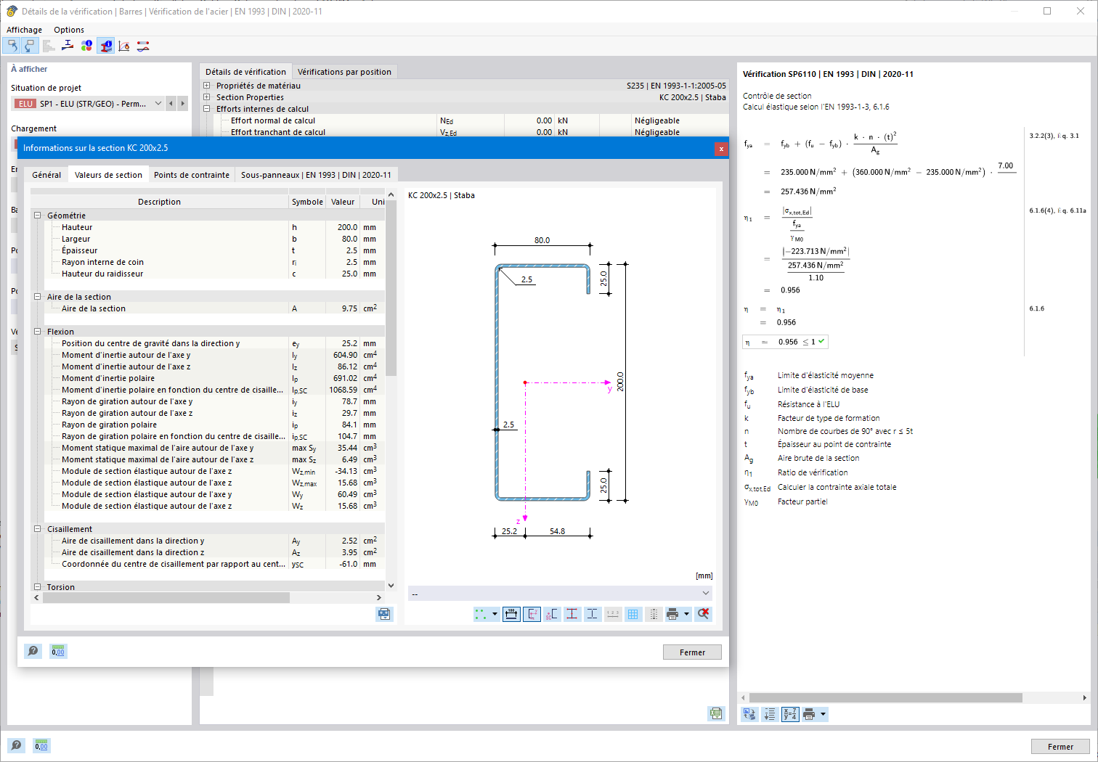The height and width of the screenshot is (762, 1098).
Task: Click the red-dotted I-section icon
Action: click(x=572, y=614)
